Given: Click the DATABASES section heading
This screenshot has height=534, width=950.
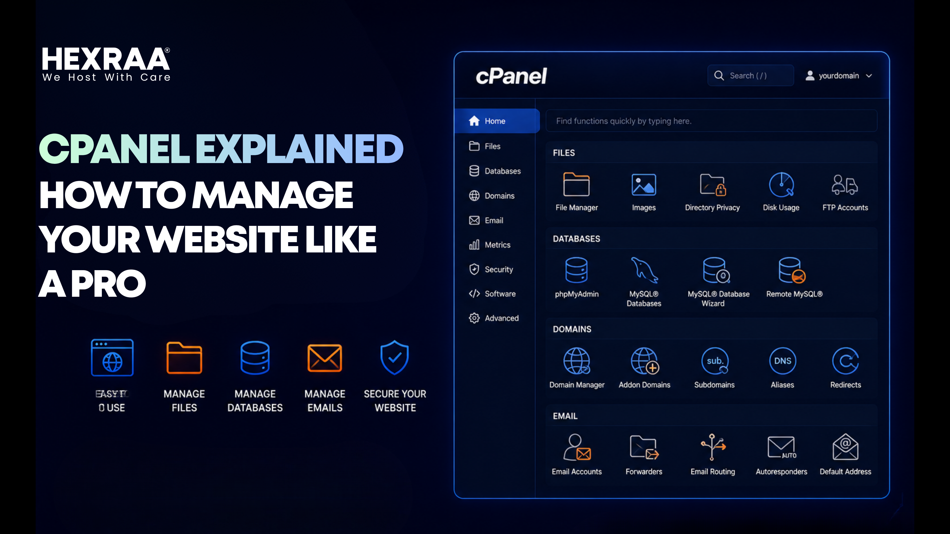Looking at the screenshot, I should pyautogui.click(x=576, y=239).
